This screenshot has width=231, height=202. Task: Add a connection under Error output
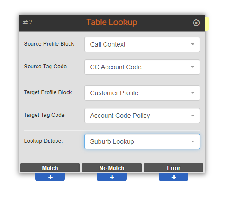(174, 177)
